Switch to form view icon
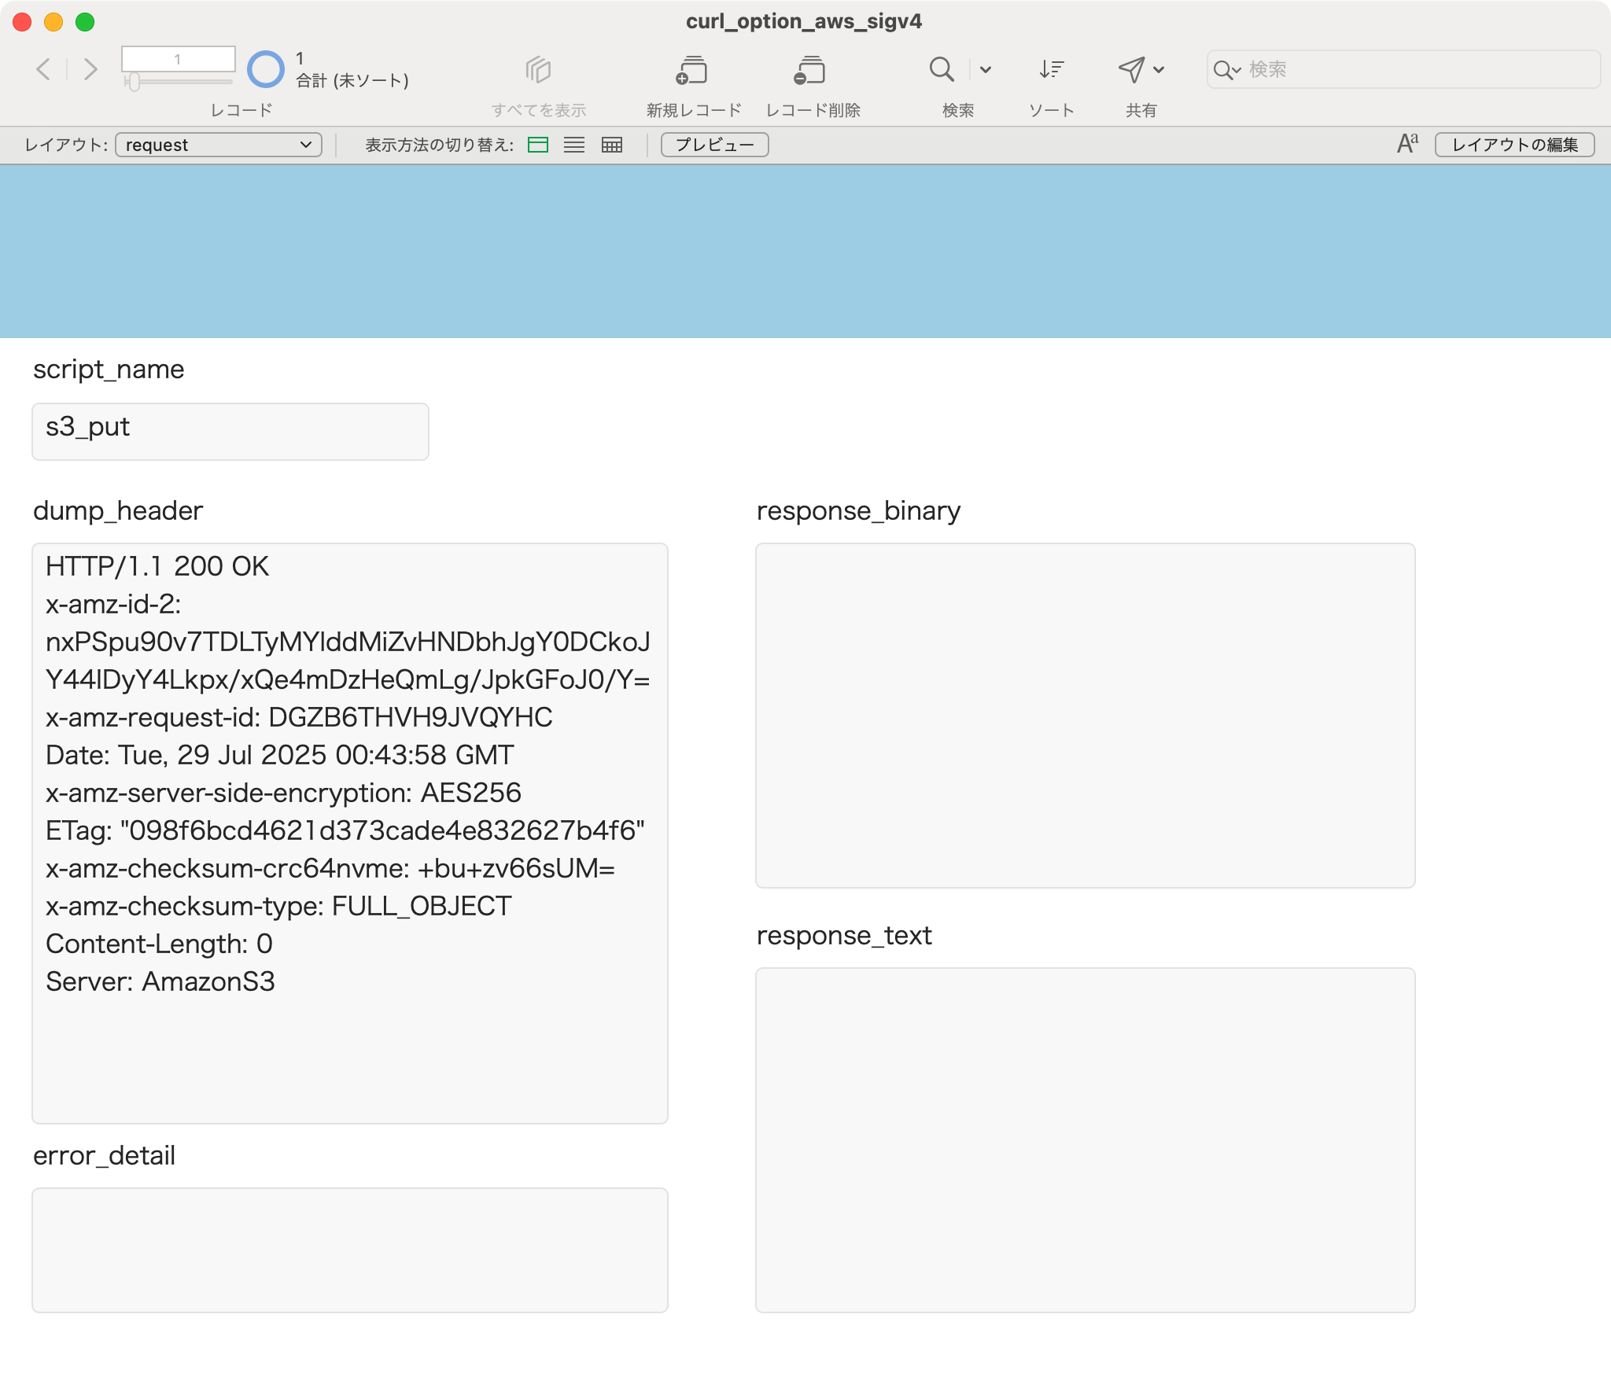The height and width of the screenshot is (1373, 1611). click(x=538, y=145)
